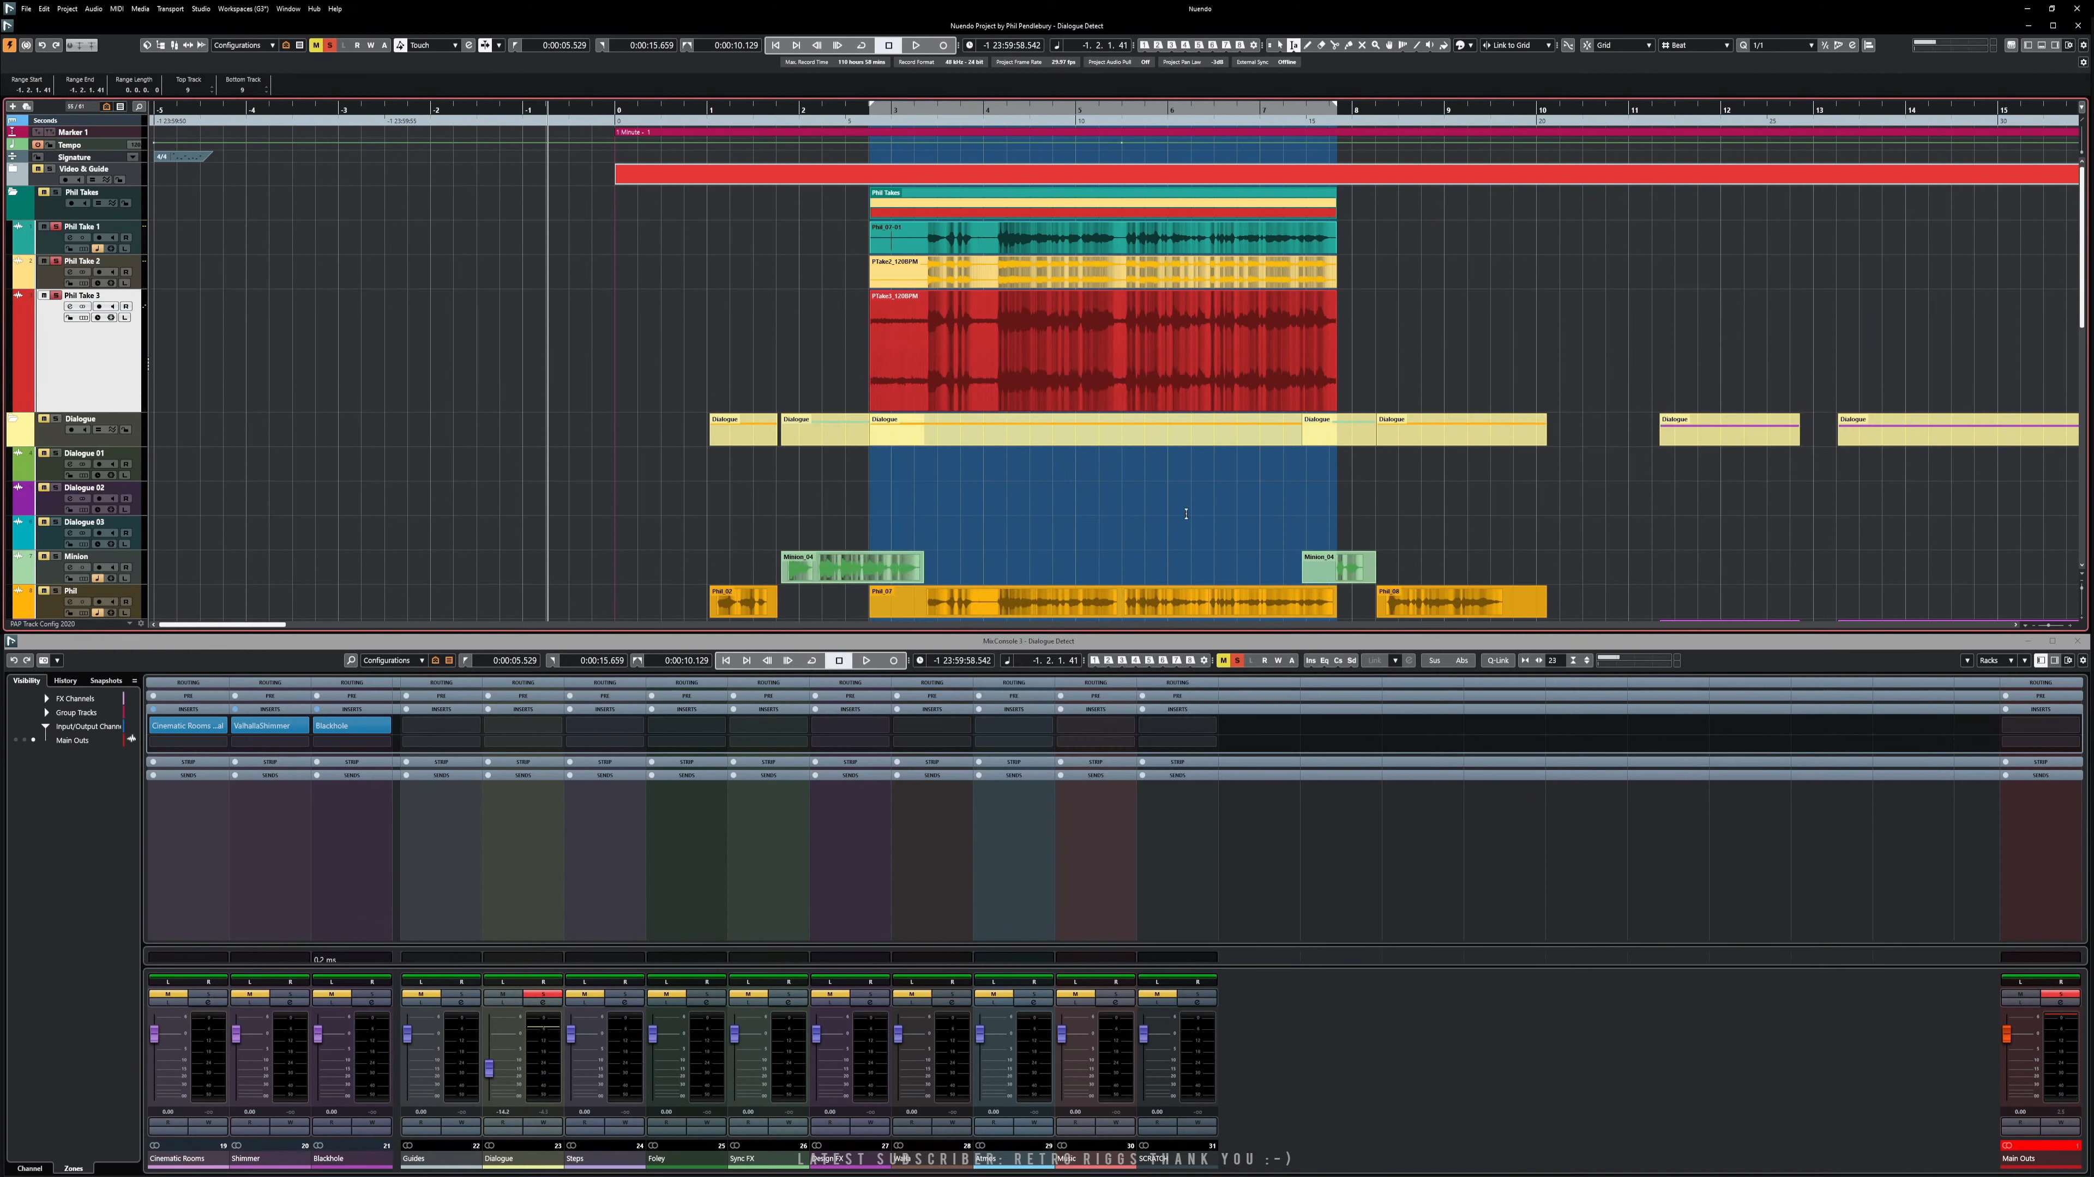Open the project Configurations dropdown
Viewport: 2094px width, 1177px height.
(244, 45)
